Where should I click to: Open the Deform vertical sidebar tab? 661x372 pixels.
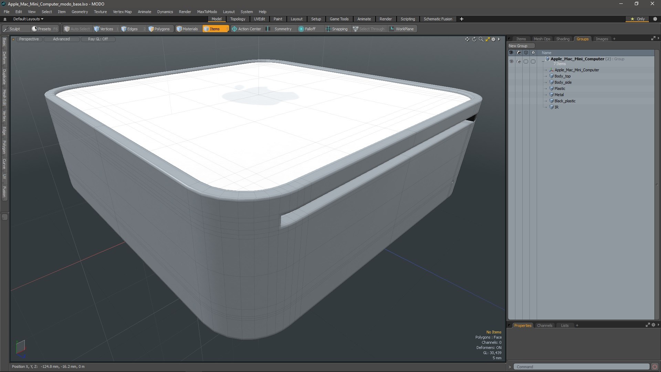[x=4, y=58]
